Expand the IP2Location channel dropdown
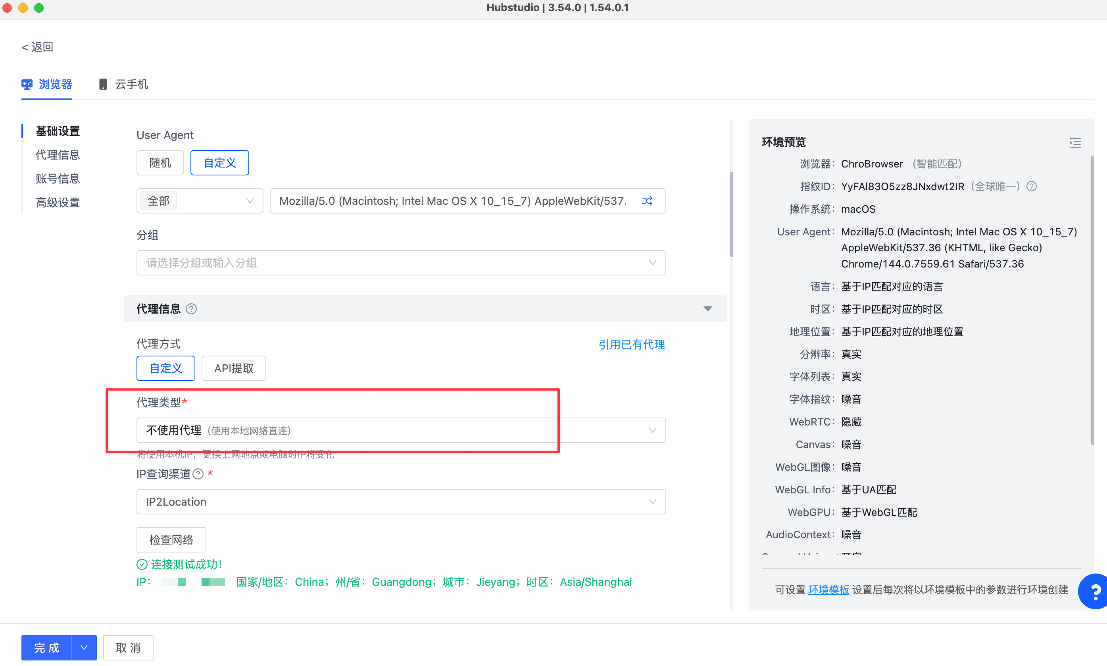Image resolution: width=1107 pixels, height=666 pixels. (x=401, y=501)
